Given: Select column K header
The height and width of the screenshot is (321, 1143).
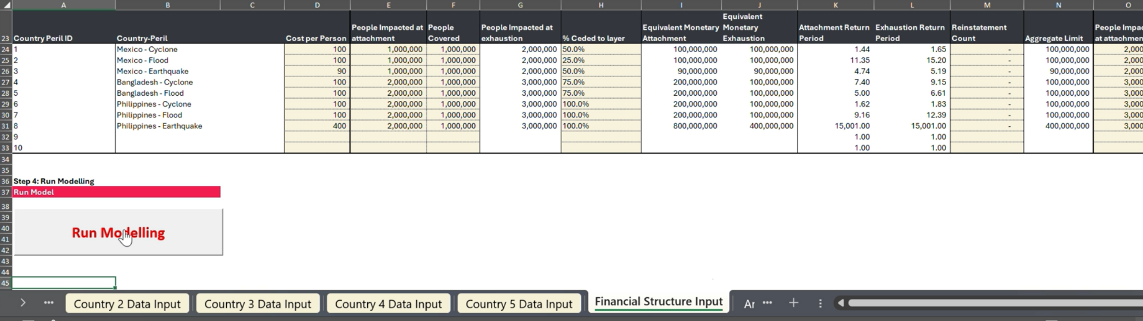Looking at the screenshot, I should coord(835,5).
